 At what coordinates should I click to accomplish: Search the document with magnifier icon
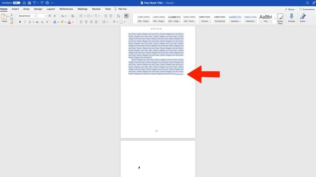pos(307,3)
